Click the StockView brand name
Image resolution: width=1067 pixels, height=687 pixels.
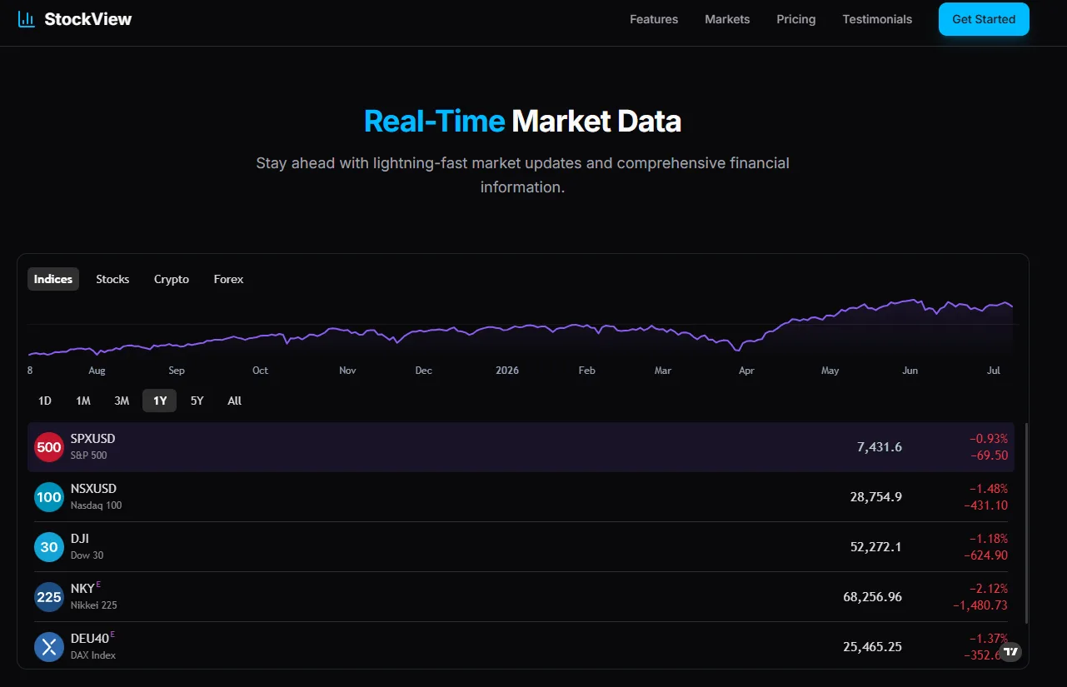(88, 19)
